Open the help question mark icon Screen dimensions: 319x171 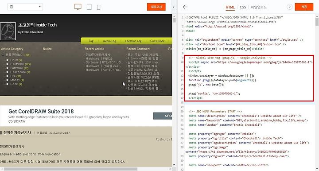coord(289,7)
